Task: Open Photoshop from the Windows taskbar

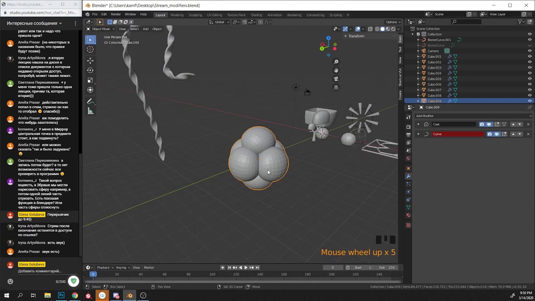Action: [61, 296]
